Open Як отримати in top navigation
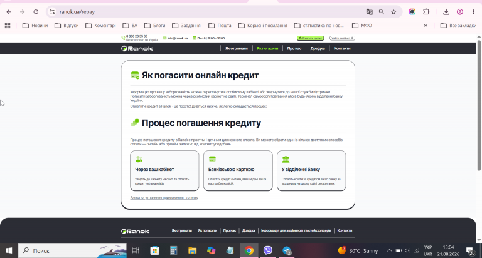Image resolution: width=482 pixels, height=258 pixels. click(x=237, y=48)
